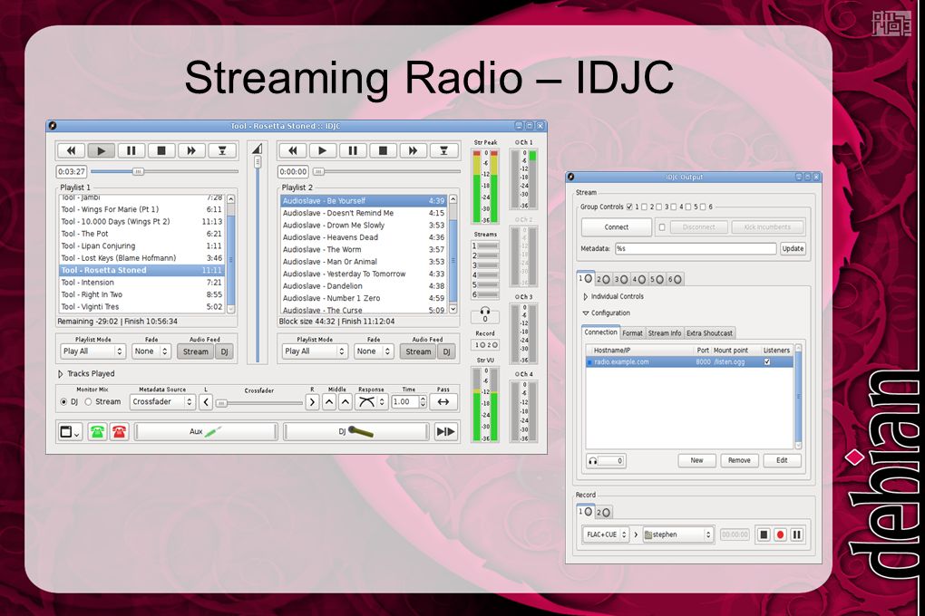Click Playlist 1 play button

point(101,151)
